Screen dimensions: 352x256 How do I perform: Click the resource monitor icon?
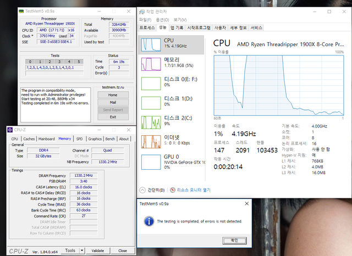coord(172,190)
